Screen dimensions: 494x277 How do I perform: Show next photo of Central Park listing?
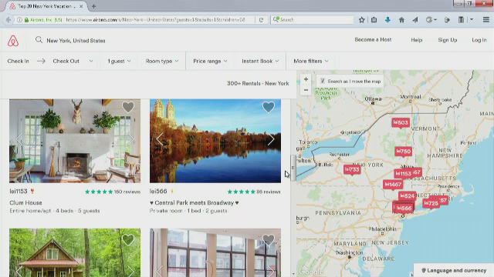click(271, 139)
